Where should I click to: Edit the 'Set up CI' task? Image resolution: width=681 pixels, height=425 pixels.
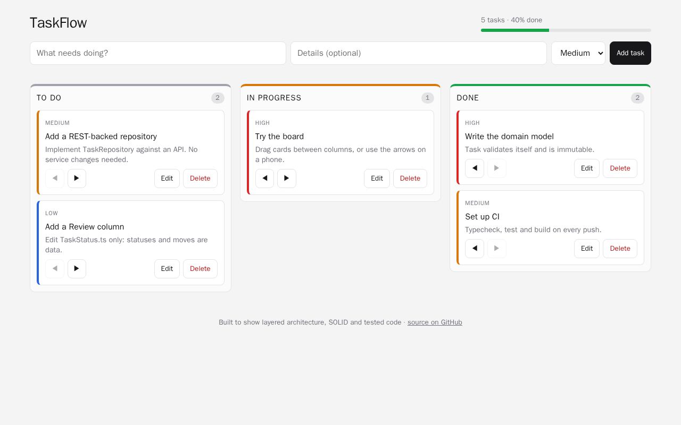click(x=587, y=249)
